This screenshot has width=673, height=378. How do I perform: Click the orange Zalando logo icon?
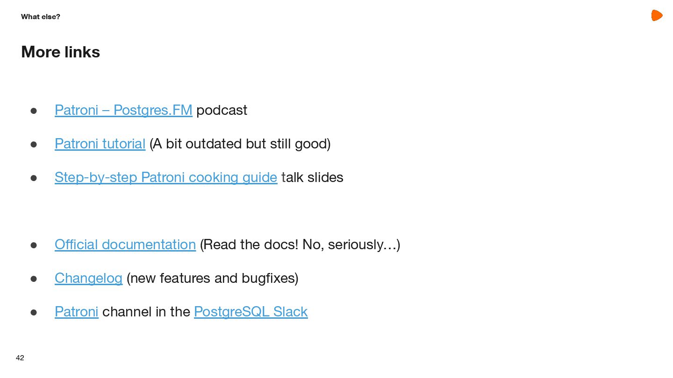(x=657, y=15)
